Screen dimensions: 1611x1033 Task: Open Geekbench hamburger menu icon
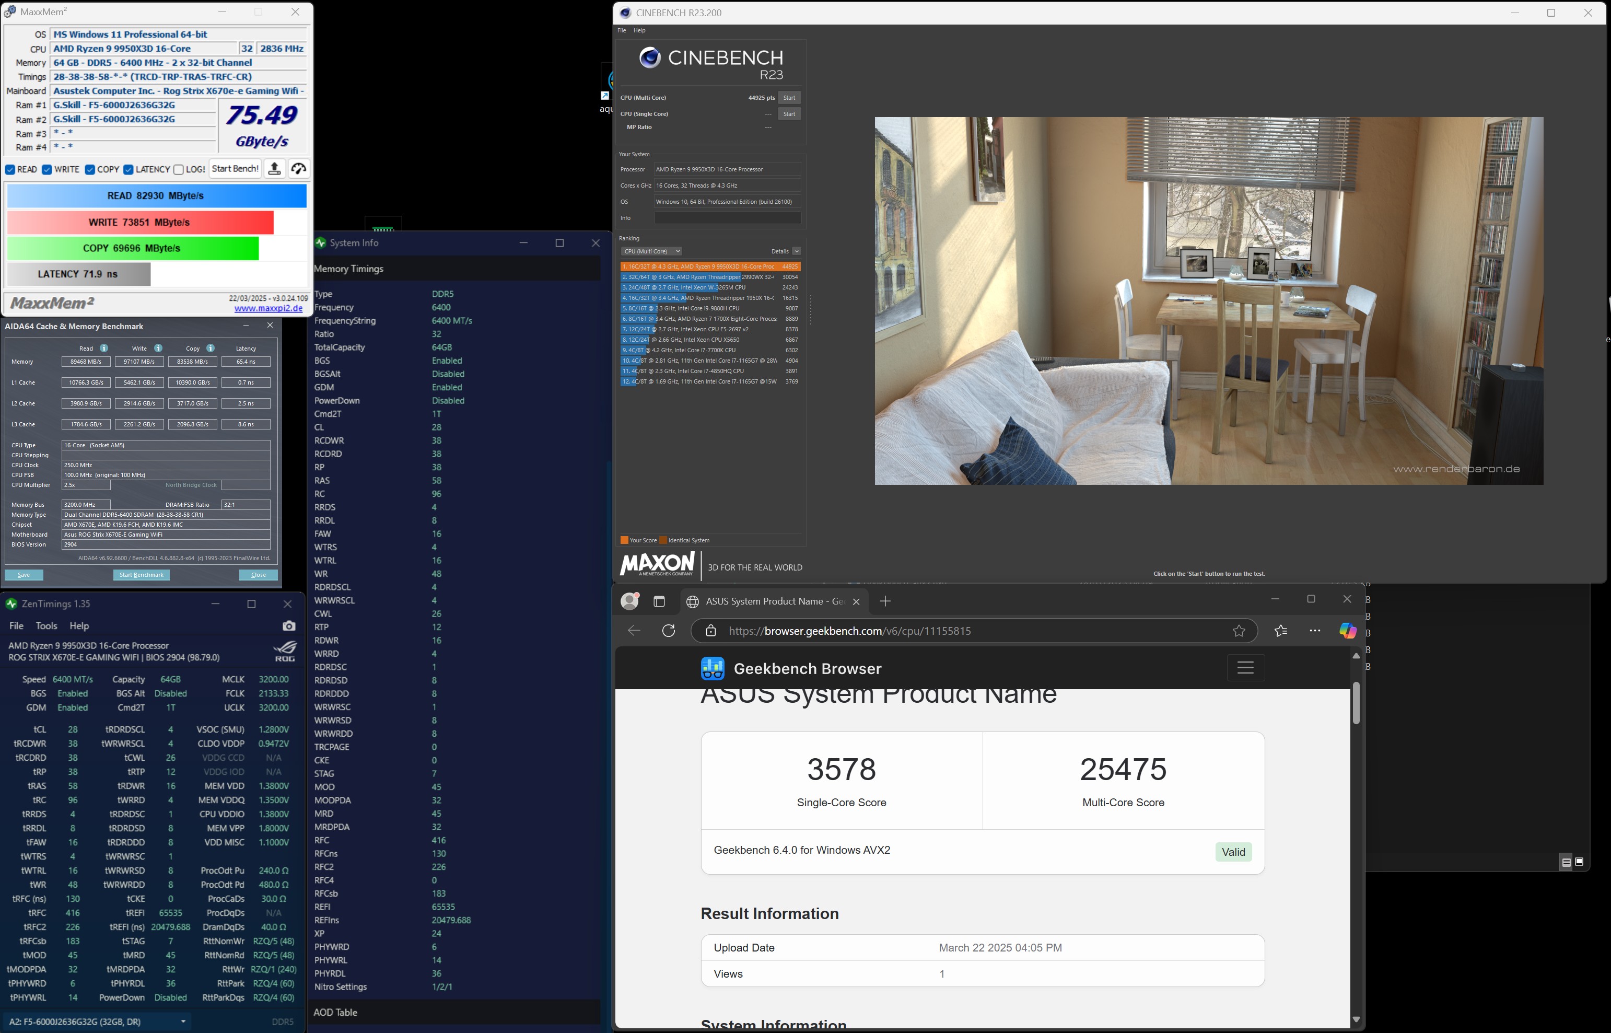(x=1245, y=667)
